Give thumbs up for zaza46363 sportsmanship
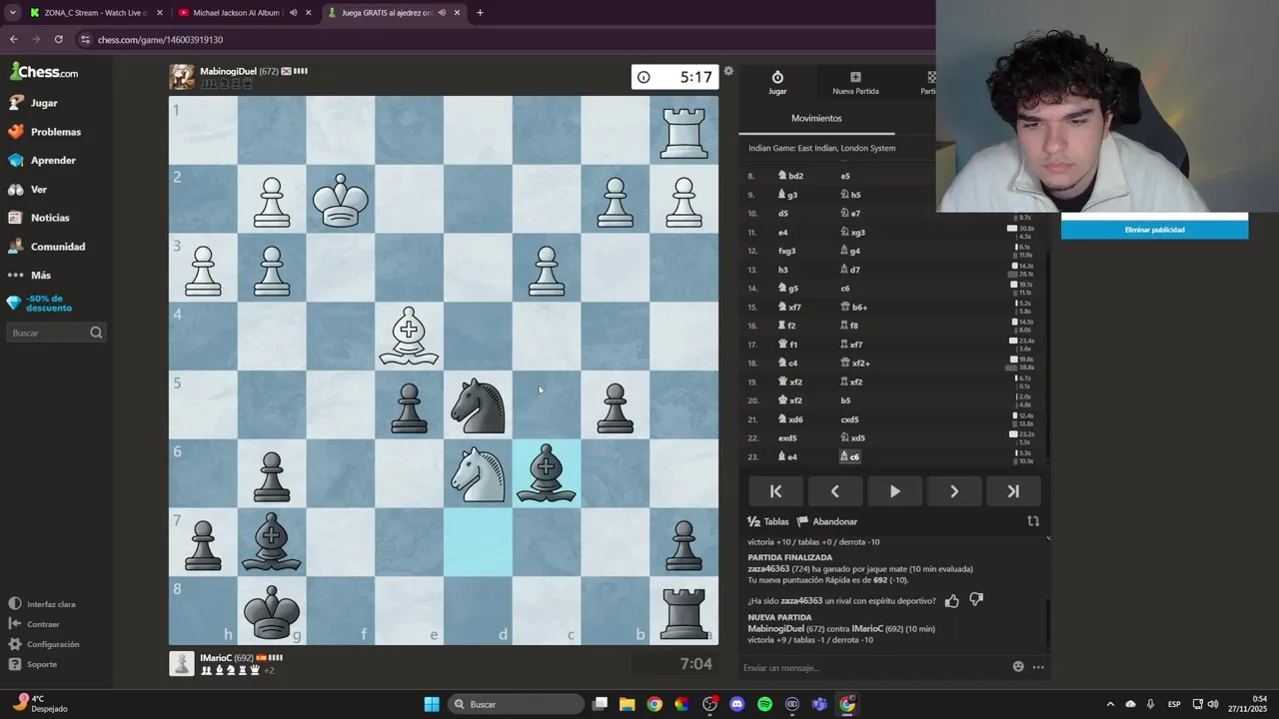Screen dimensions: 1279x719 tap(952, 600)
